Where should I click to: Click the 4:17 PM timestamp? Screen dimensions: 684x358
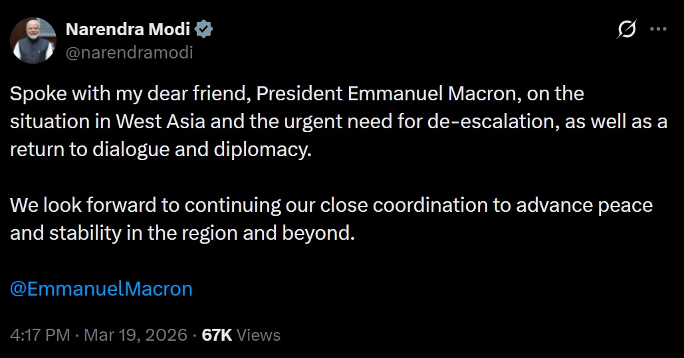tap(40, 335)
